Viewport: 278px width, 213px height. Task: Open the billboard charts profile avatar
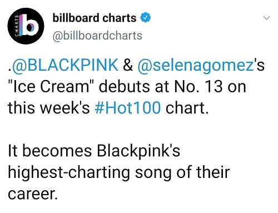click(26, 26)
